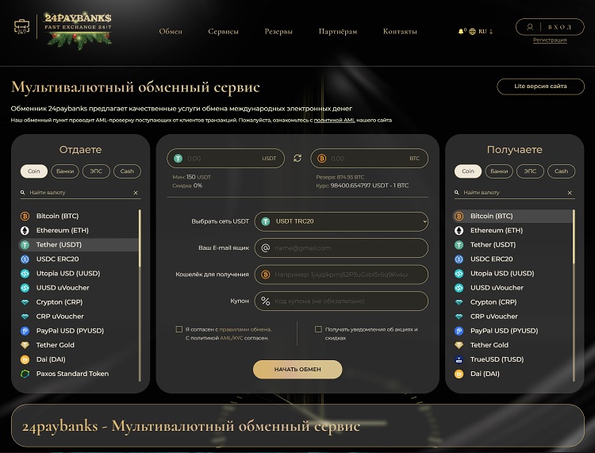Click the user icon in the ВХОД button

coord(531,26)
